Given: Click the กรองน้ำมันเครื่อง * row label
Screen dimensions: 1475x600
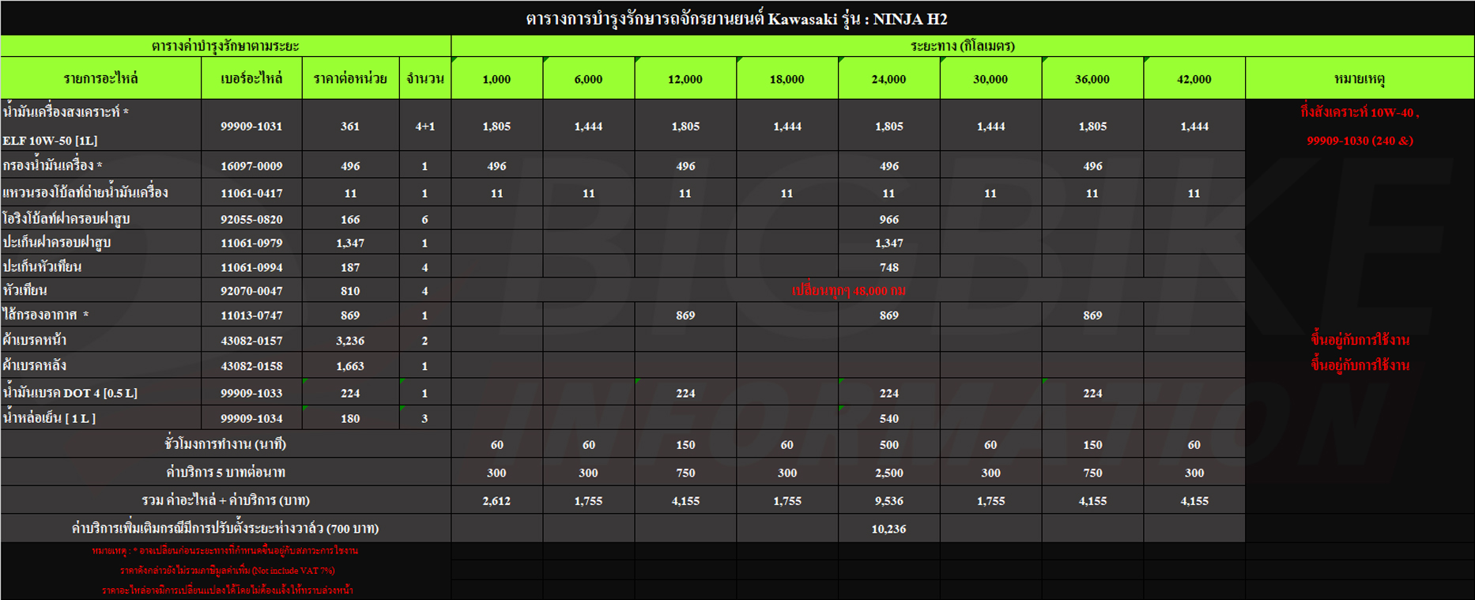Looking at the screenshot, I should [53, 165].
